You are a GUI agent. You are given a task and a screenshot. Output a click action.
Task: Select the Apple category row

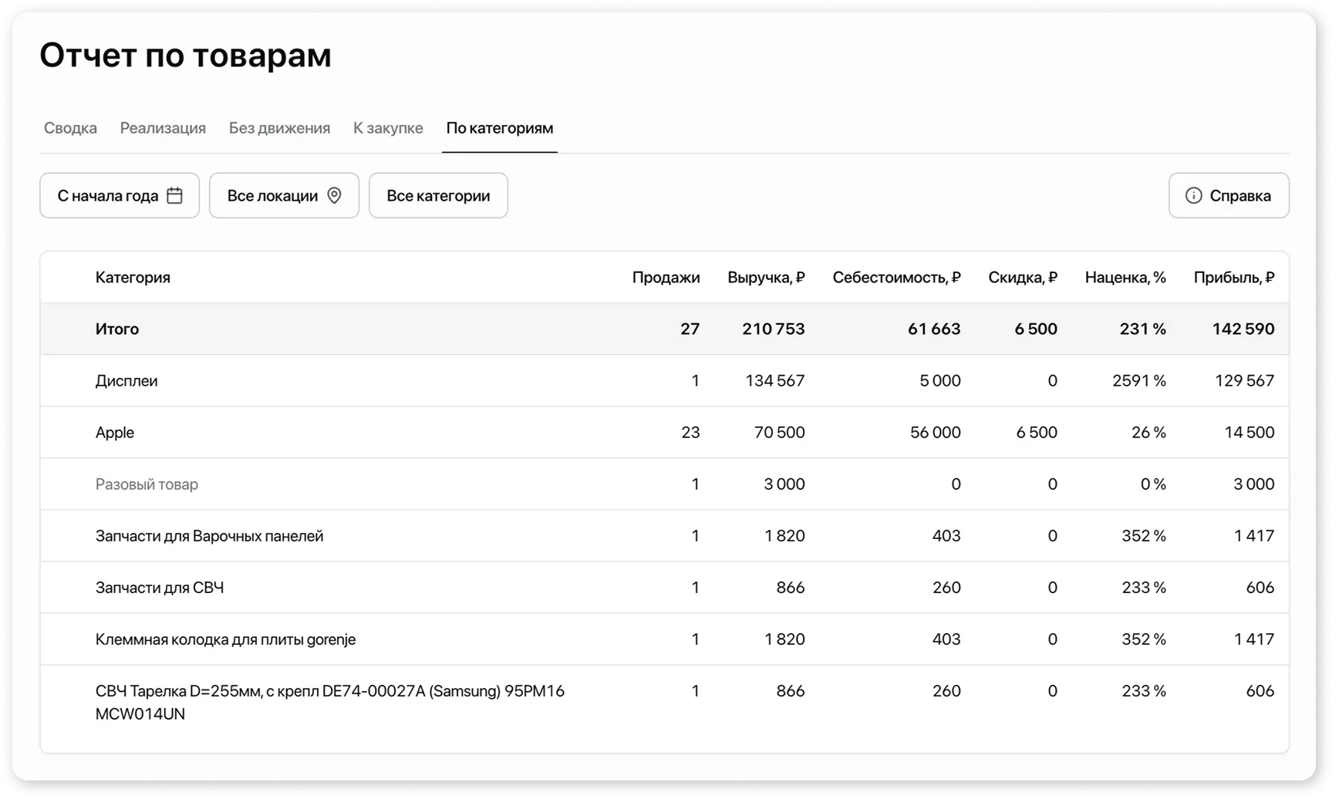115,433
